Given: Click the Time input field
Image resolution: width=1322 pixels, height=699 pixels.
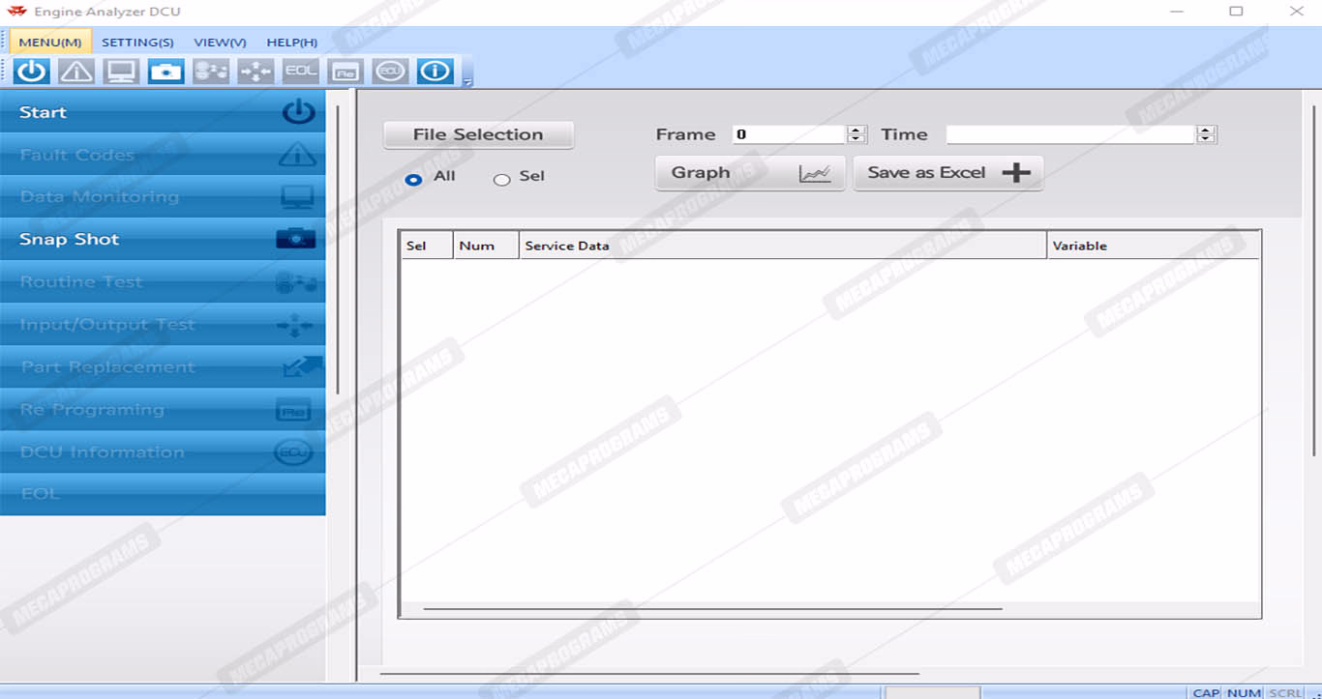Looking at the screenshot, I should [1070, 134].
